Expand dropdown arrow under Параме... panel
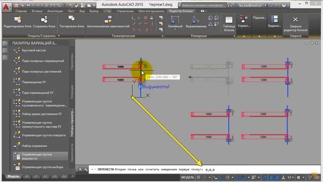This screenshot has height=182, width=323. (259, 36)
